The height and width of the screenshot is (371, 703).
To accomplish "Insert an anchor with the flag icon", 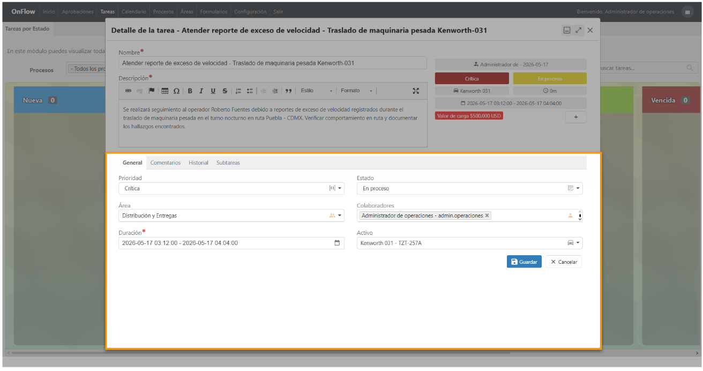I will pyautogui.click(x=151, y=91).
